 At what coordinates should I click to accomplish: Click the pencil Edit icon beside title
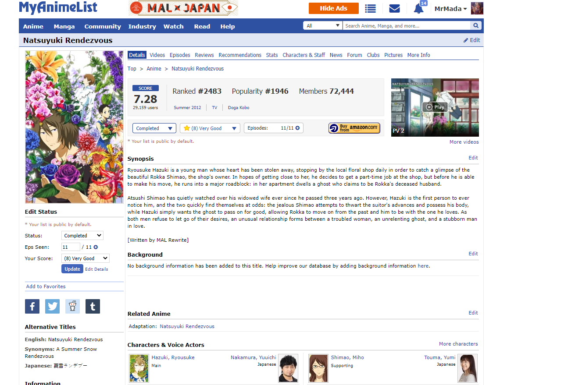tap(471, 40)
